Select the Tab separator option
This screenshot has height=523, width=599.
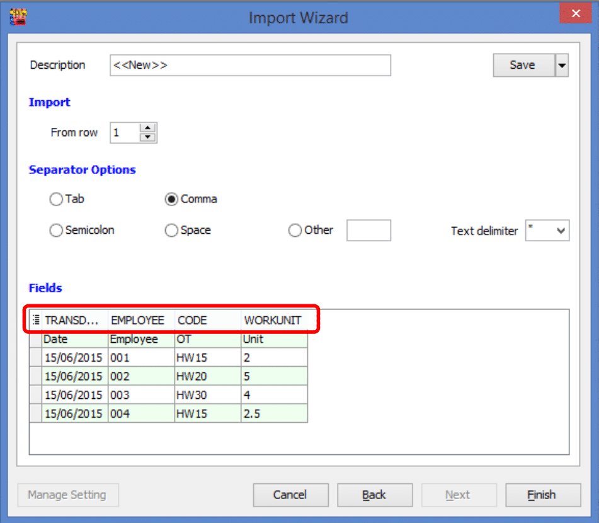click(55, 198)
